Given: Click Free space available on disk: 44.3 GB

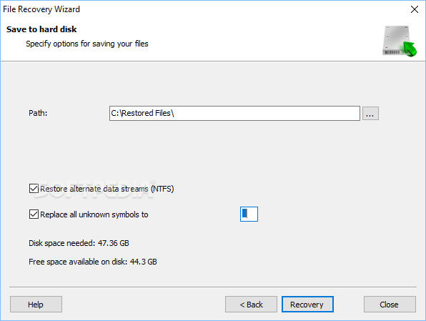Looking at the screenshot, I should click(x=93, y=262).
